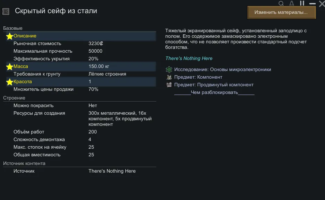The height and width of the screenshot is (200, 325).
Task: Open the Изменить материалы materials selector
Action: click(x=281, y=12)
